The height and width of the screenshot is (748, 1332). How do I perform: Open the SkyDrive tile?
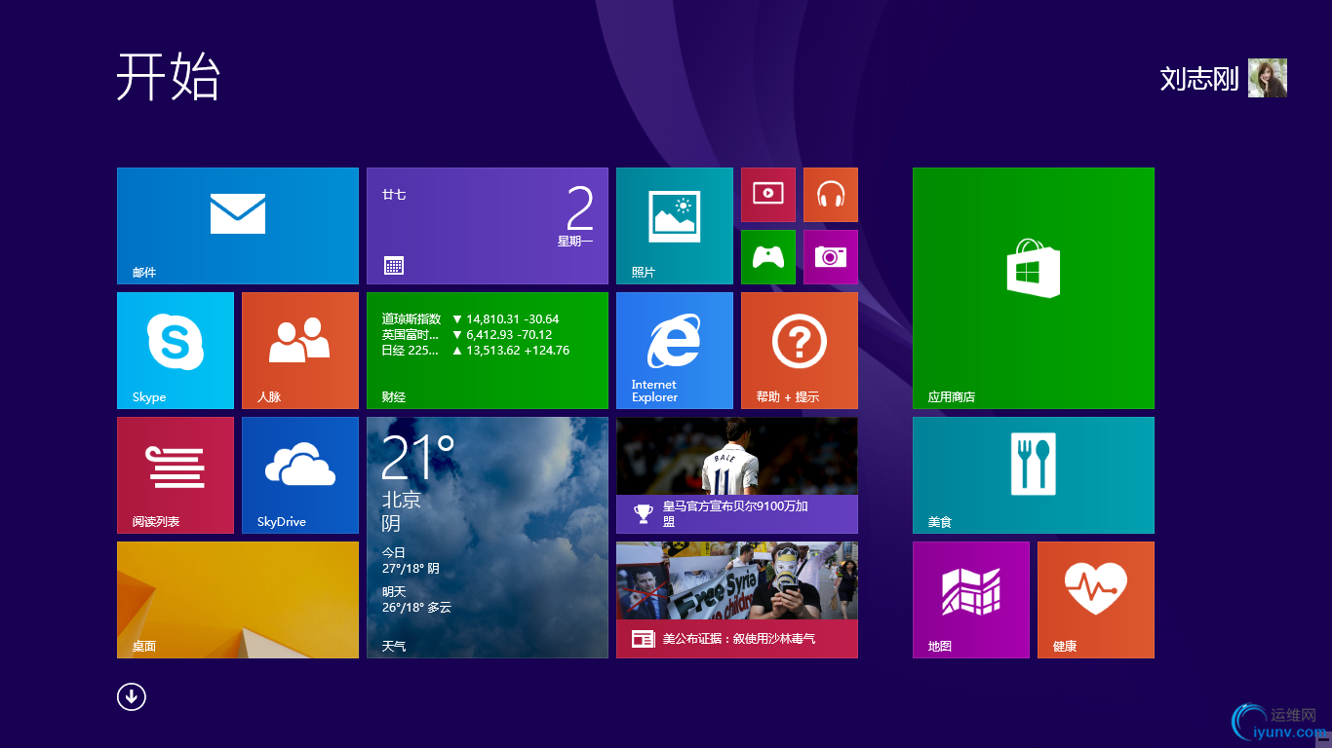pyautogui.click(x=300, y=475)
